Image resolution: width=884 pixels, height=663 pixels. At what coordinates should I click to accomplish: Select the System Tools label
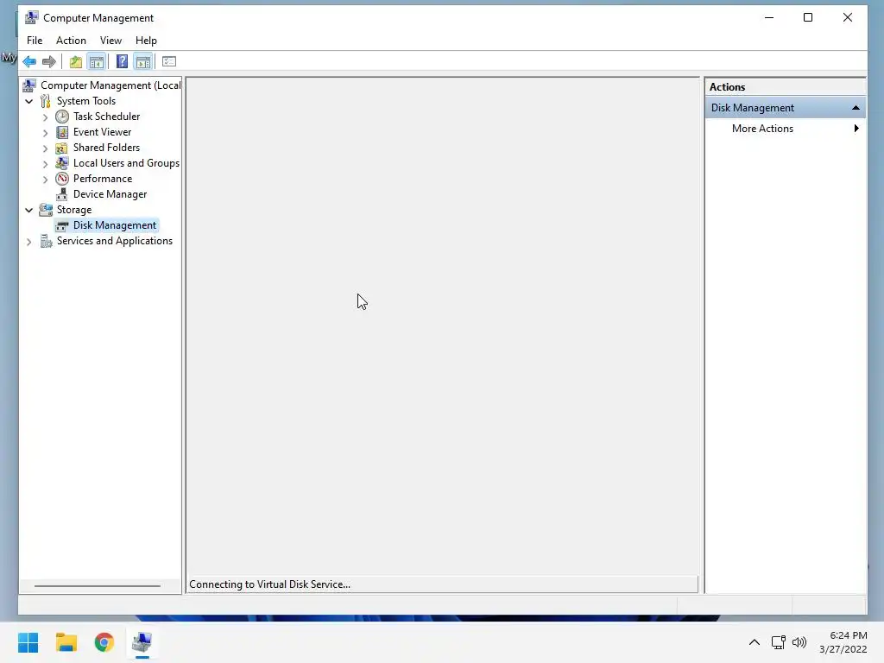coord(86,101)
